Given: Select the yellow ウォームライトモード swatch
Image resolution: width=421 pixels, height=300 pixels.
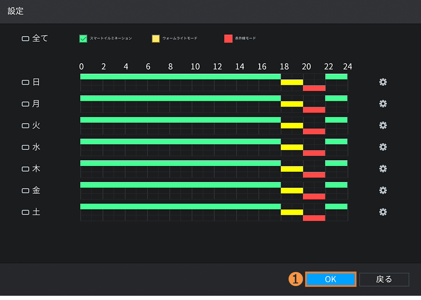Looking at the screenshot, I should (156, 39).
